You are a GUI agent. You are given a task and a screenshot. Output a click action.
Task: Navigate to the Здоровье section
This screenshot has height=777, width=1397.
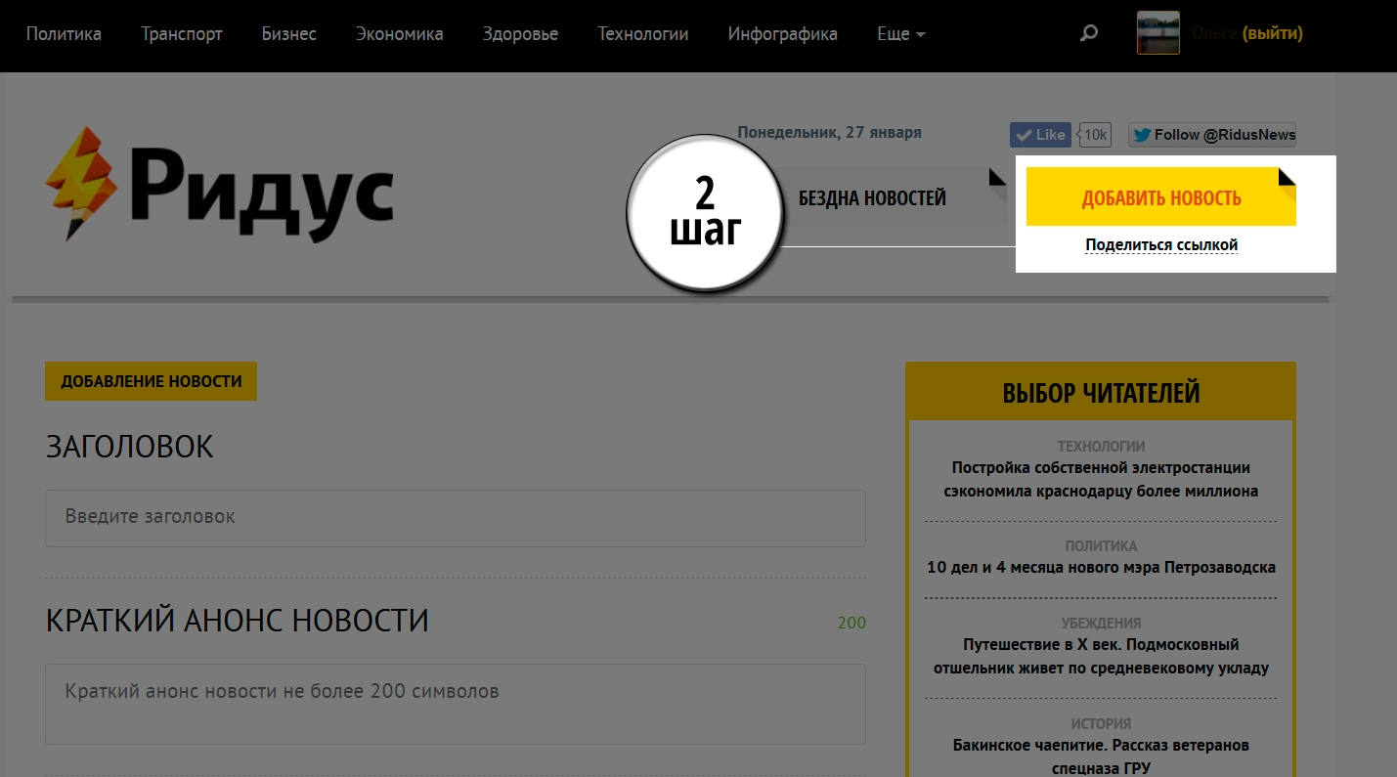pos(520,34)
